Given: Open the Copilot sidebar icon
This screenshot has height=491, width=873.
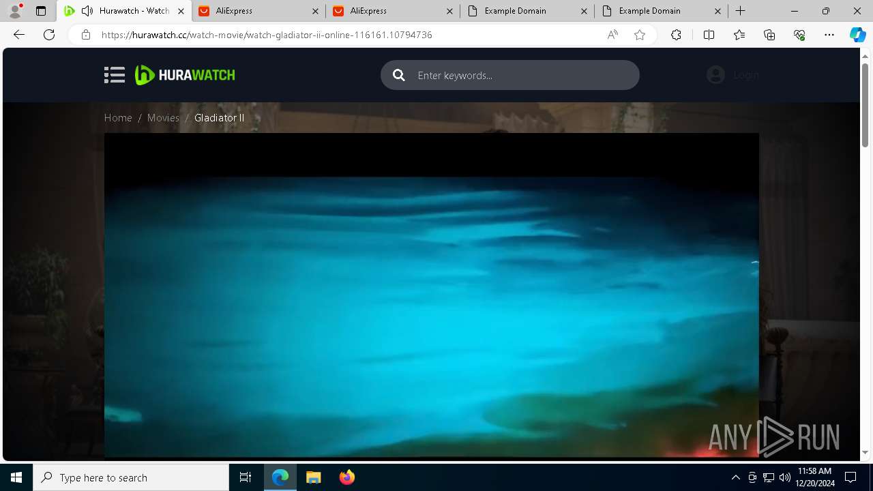Looking at the screenshot, I should point(857,35).
